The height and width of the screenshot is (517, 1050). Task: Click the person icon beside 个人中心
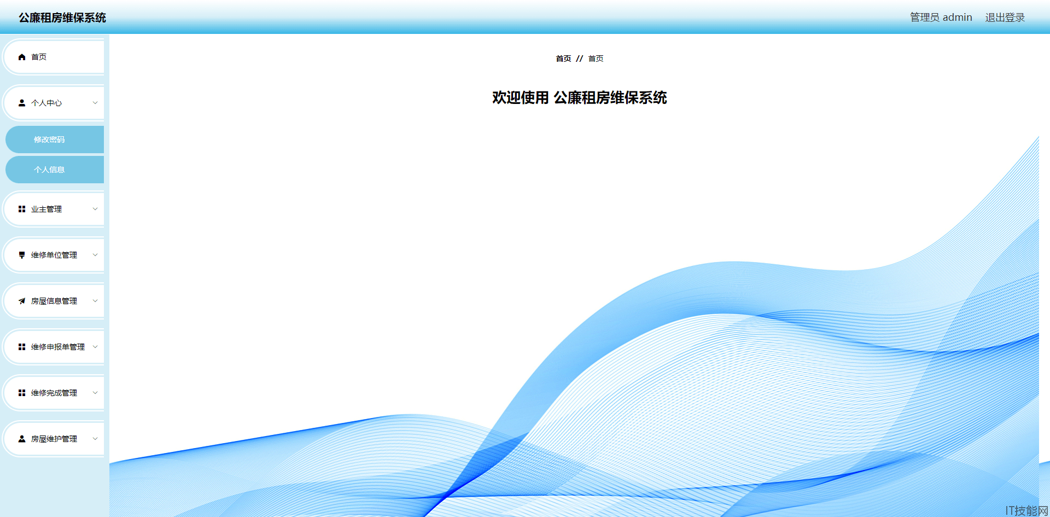22,103
